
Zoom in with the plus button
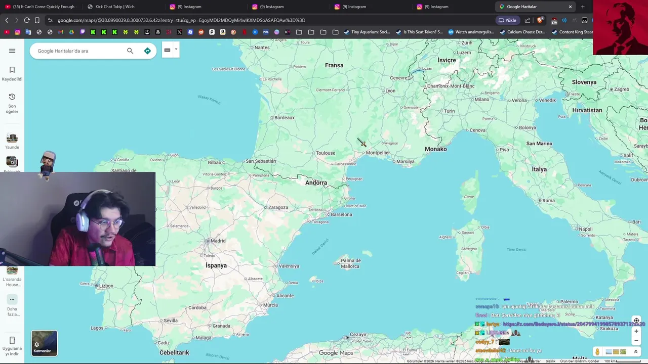636,331
